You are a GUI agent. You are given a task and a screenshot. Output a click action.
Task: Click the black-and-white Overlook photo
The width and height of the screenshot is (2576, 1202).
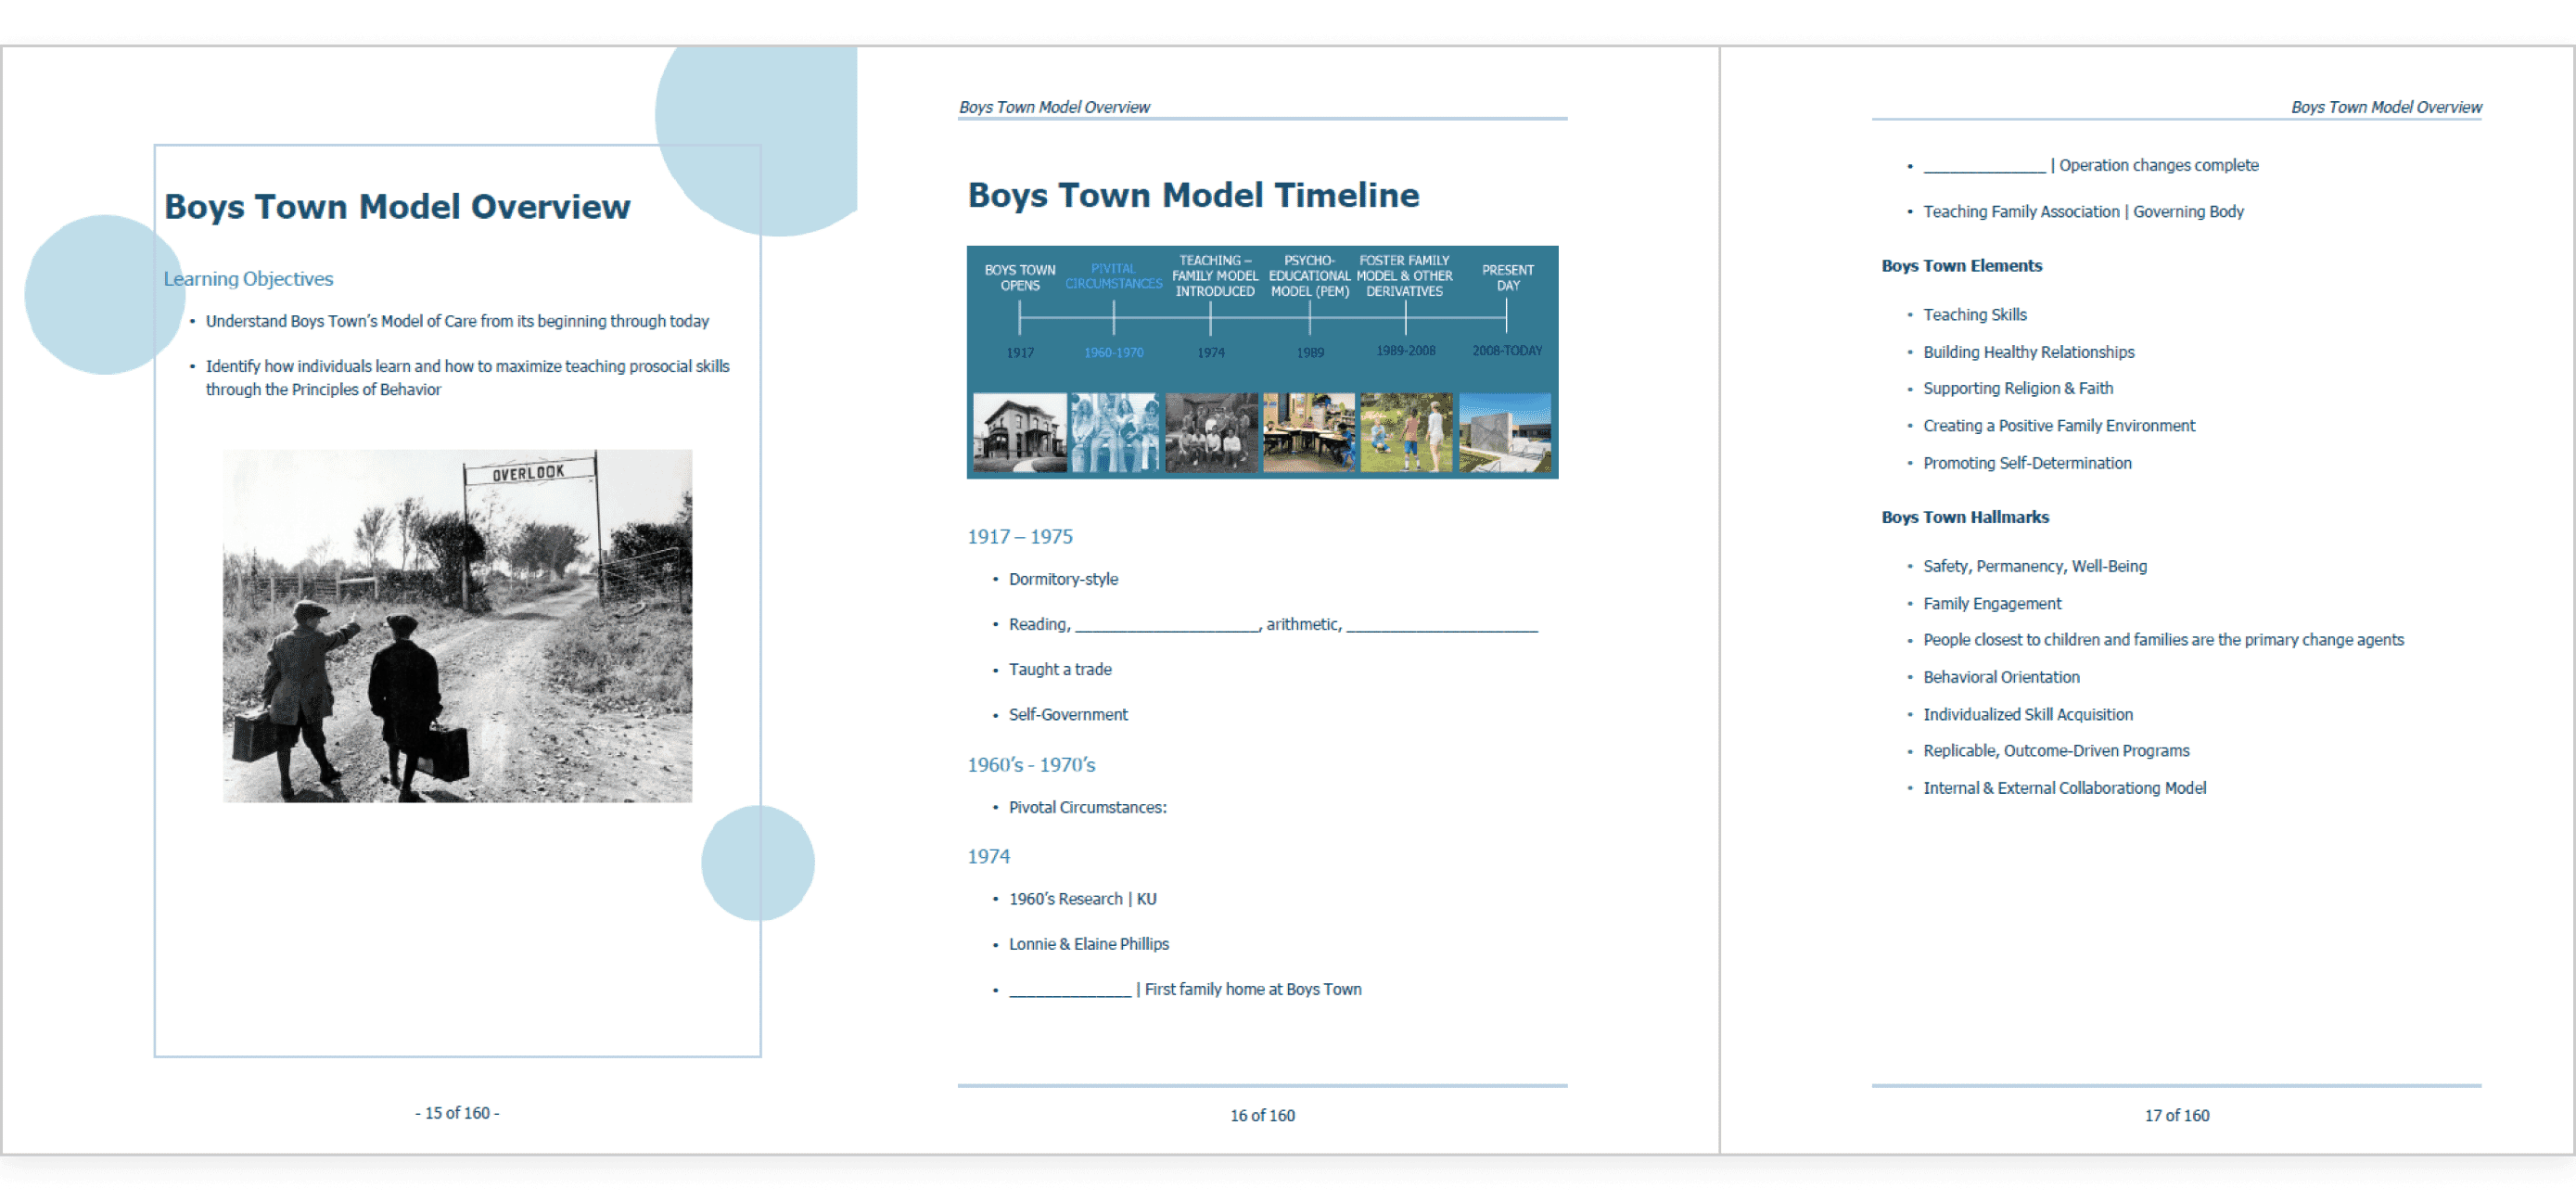pyautogui.click(x=457, y=626)
